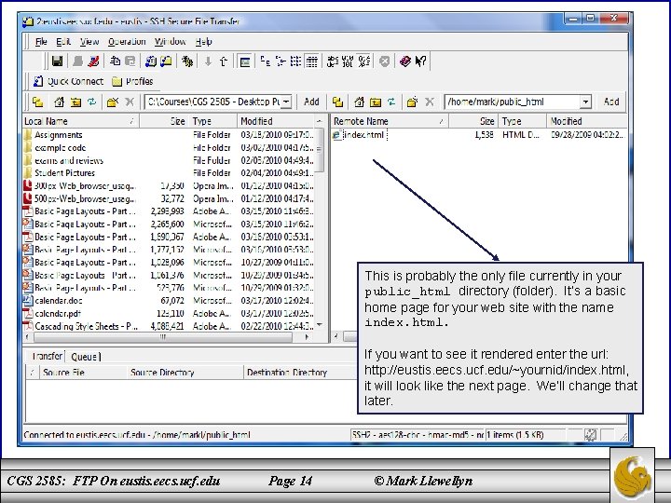Screen dimensions: 671x503
Task: Open the Window menu
Action: pyautogui.click(x=171, y=42)
